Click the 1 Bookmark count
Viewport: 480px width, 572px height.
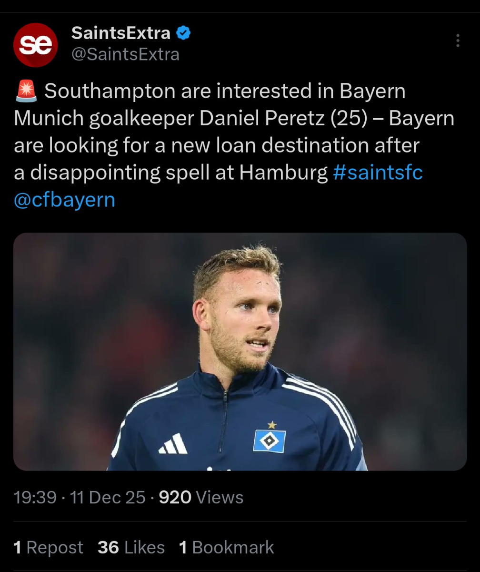click(227, 547)
